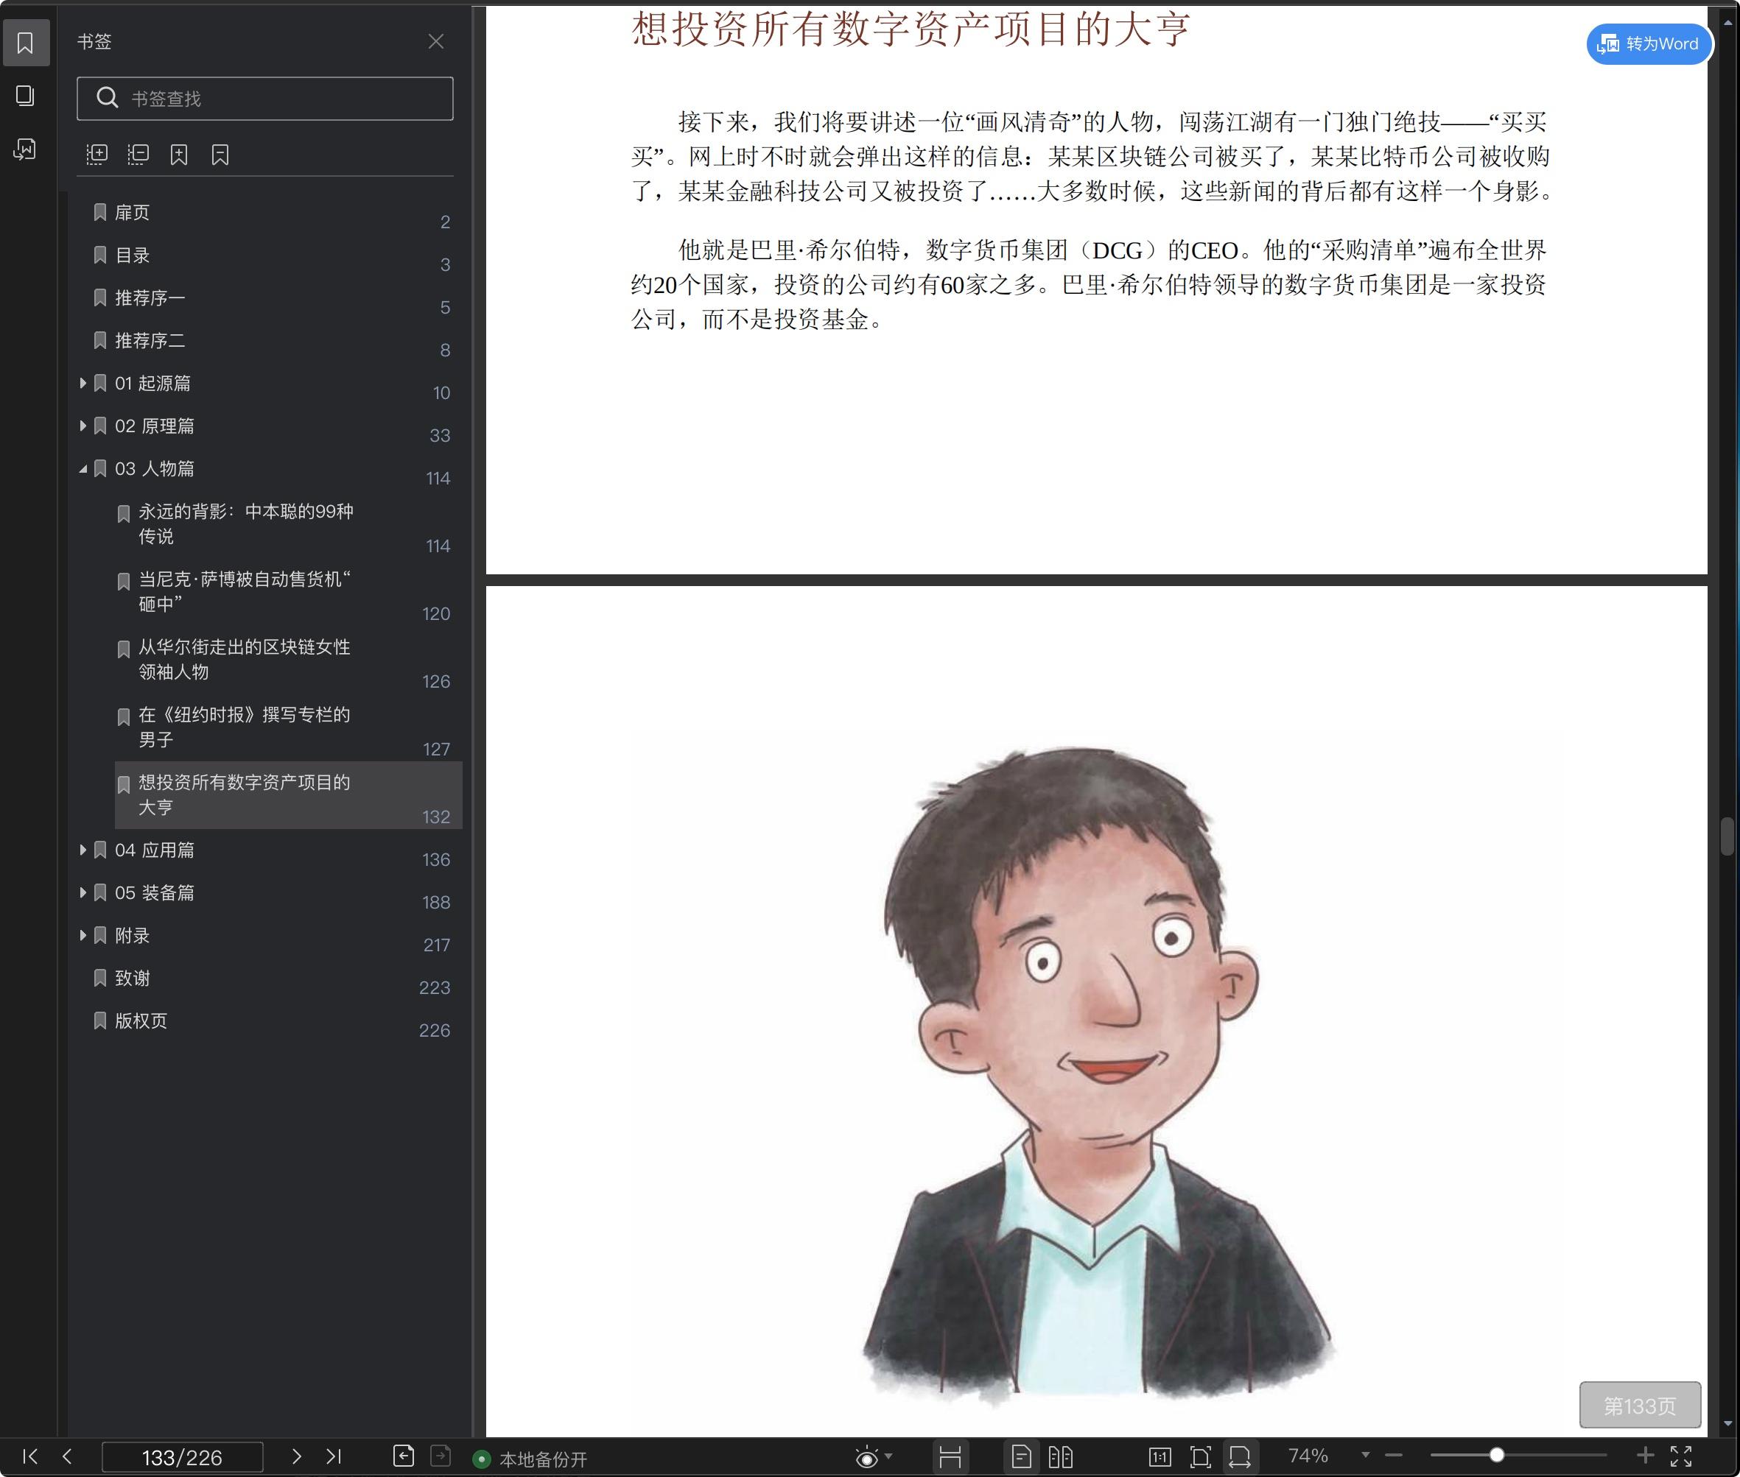Open the annotations panel icon in sidebar
The image size is (1740, 1477).
coord(26,150)
